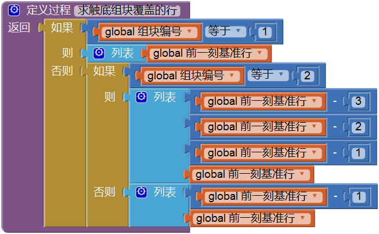Click the 返回 label on the procedure block
This screenshot has width=379, height=234.
[19, 28]
